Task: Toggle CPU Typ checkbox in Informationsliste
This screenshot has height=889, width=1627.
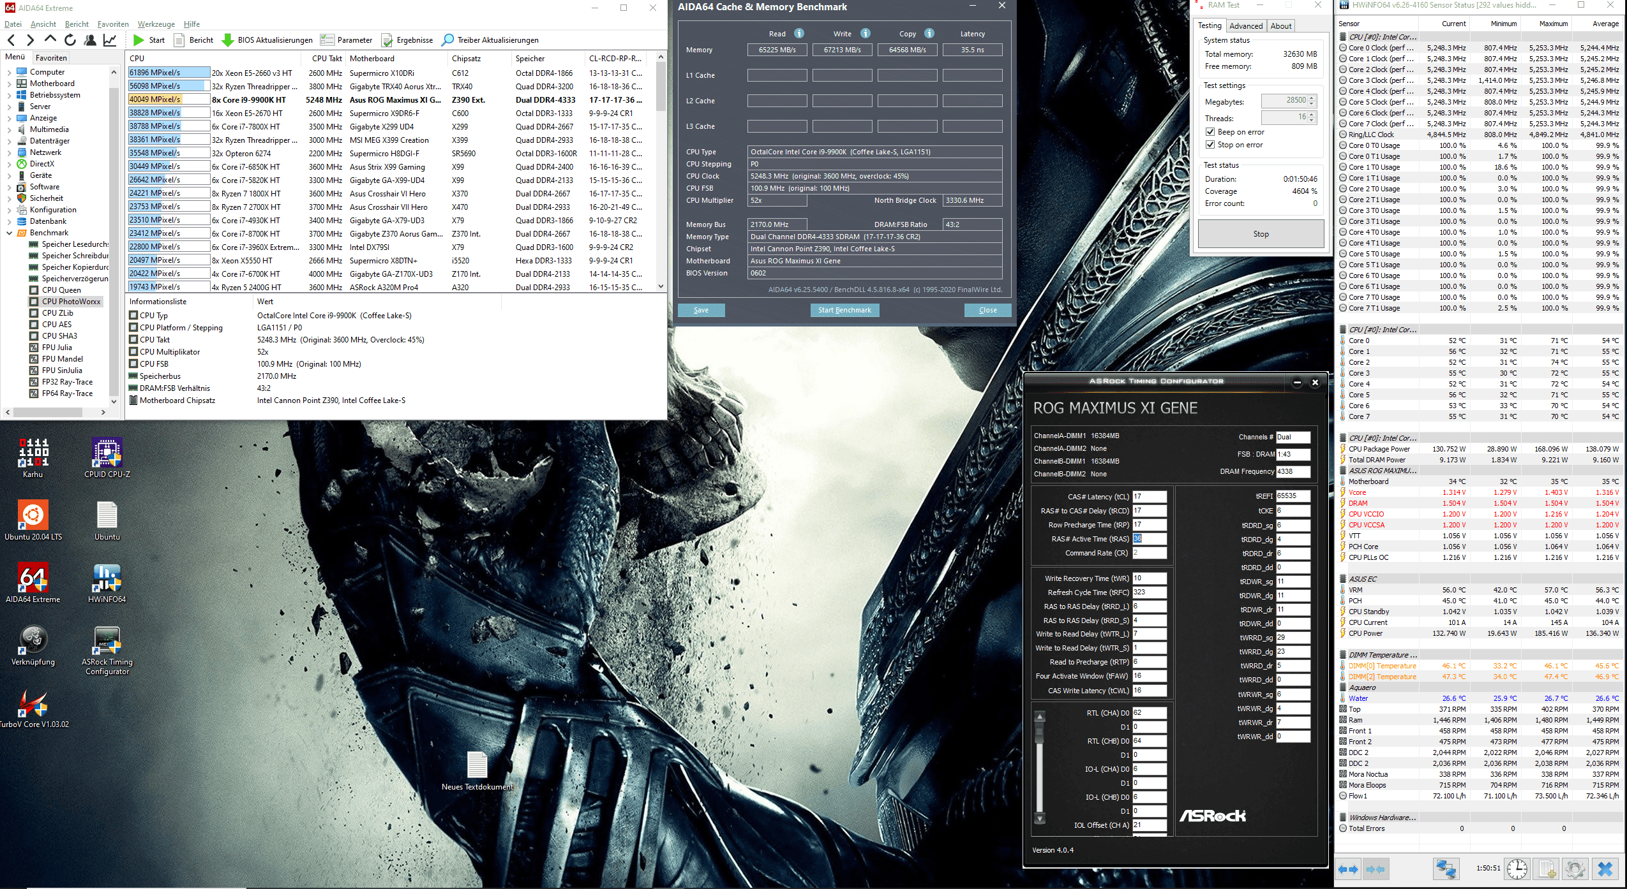Action: coord(133,315)
